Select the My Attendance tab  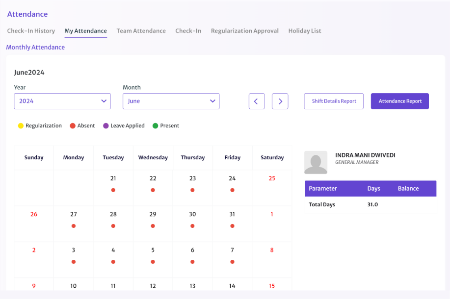pyautogui.click(x=85, y=31)
